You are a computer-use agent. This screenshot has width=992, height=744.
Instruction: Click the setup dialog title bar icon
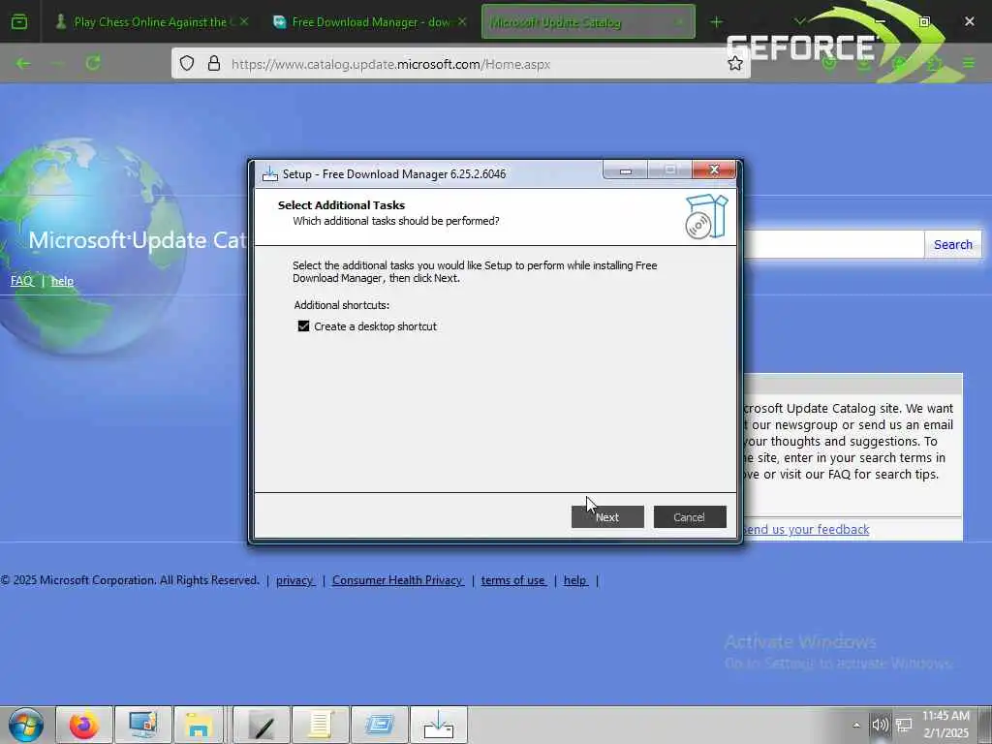pyautogui.click(x=270, y=174)
